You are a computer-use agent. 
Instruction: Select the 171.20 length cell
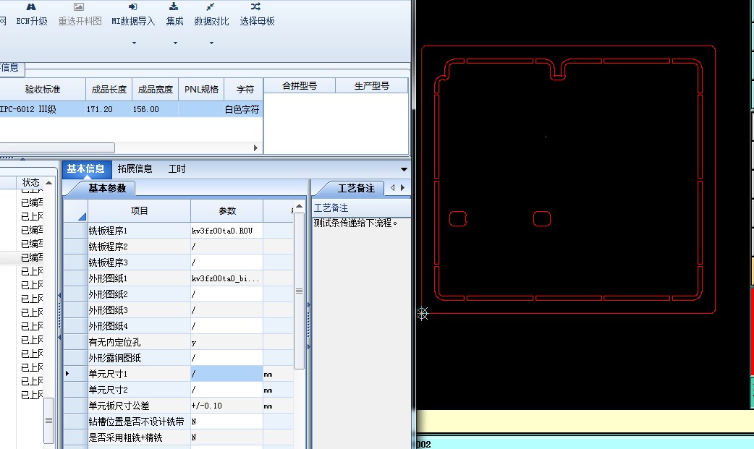(109, 109)
